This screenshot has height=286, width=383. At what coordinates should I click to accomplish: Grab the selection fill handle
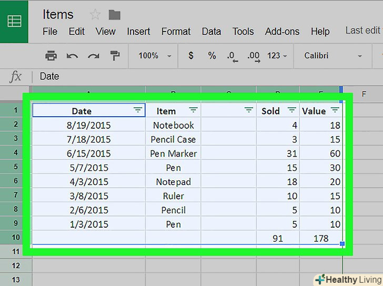pyautogui.click(x=342, y=243)
